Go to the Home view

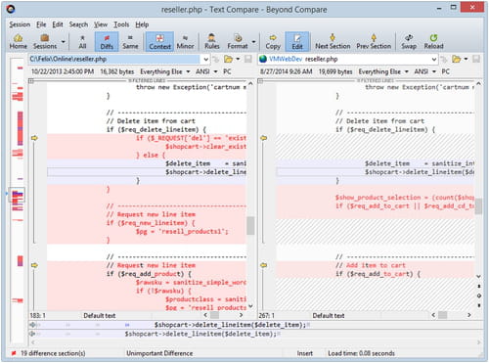(x=19, y=42)
